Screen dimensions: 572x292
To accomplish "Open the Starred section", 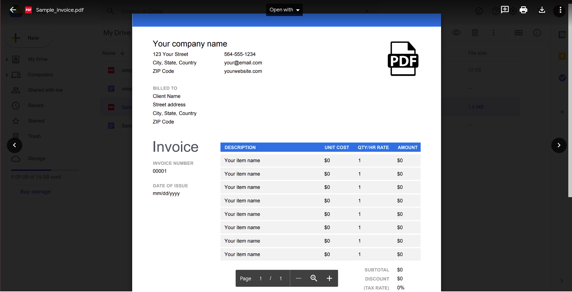I will point(36,121).
